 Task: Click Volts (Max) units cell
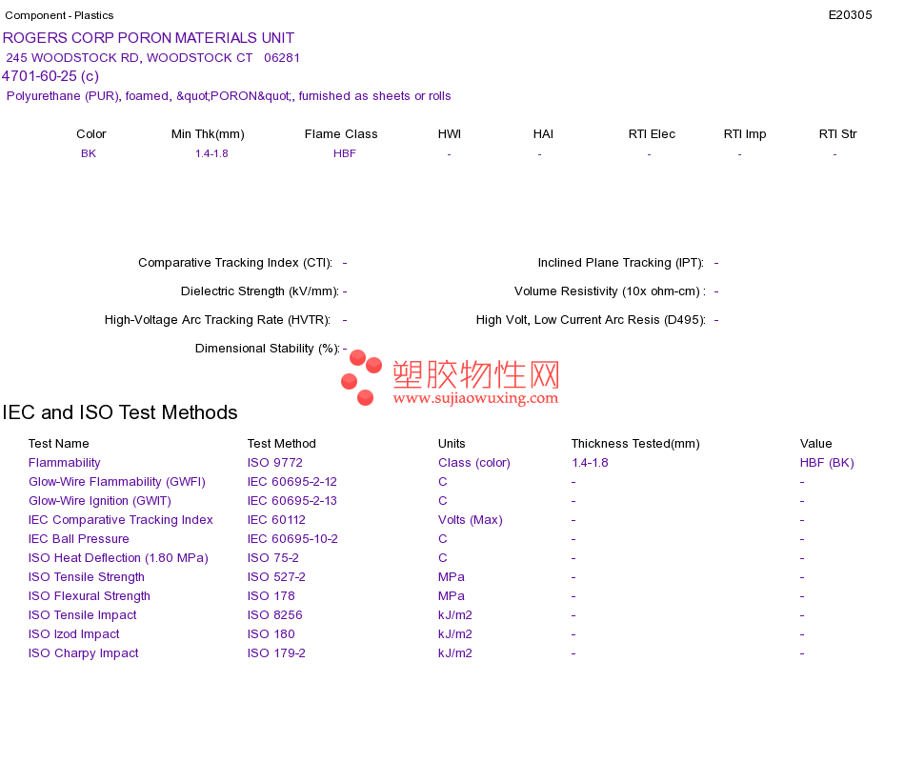(x=471, y=520)
